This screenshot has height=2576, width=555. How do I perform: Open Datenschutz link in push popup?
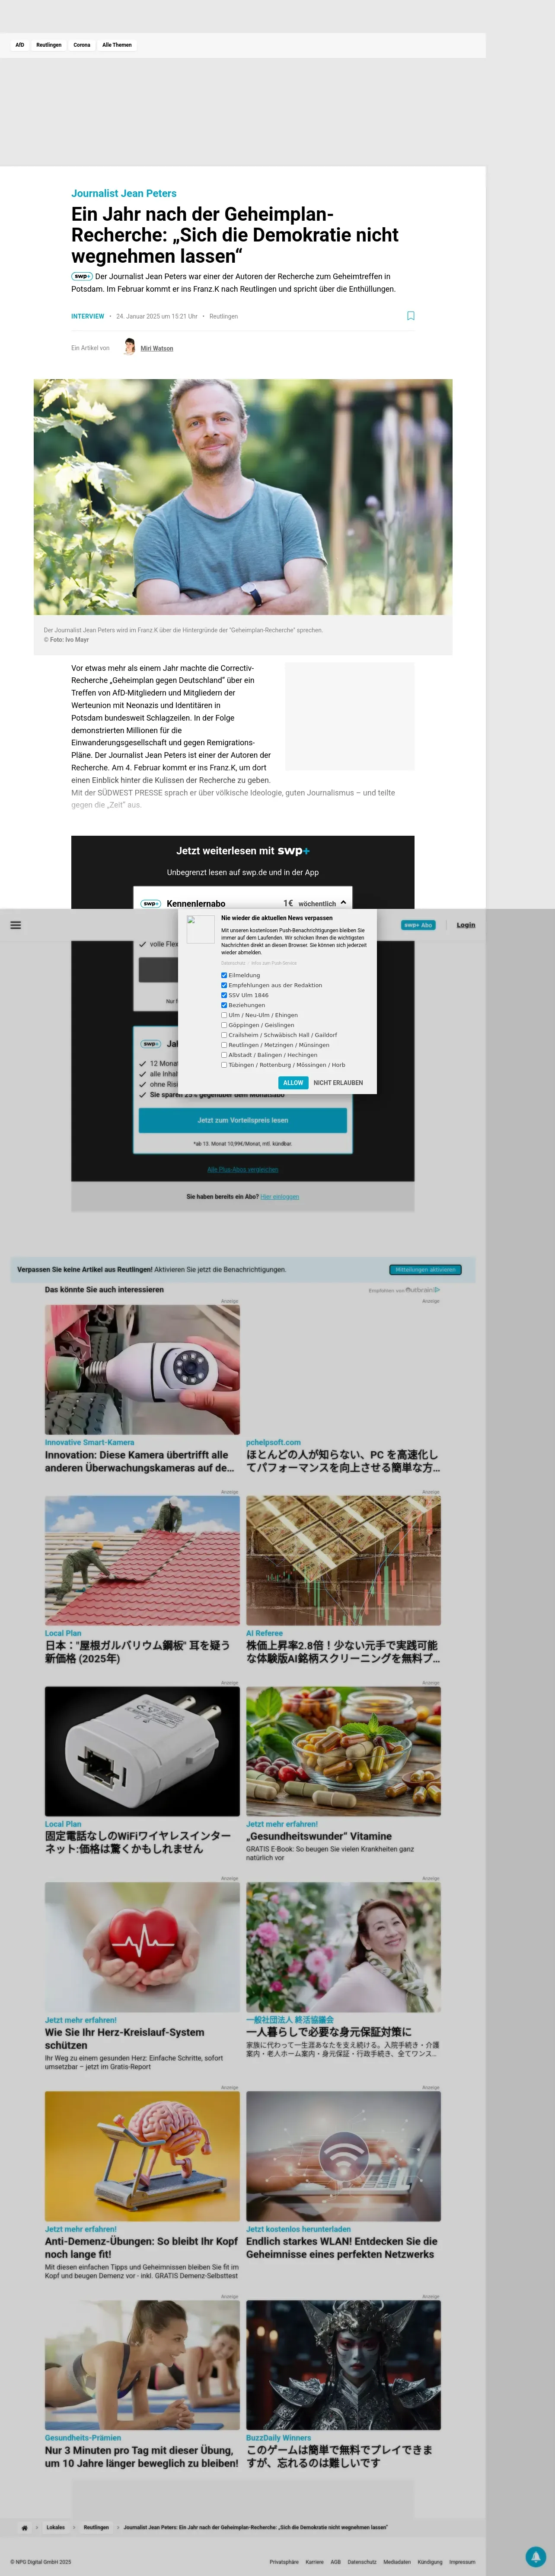pyautogui.click(x=233, y=963)
